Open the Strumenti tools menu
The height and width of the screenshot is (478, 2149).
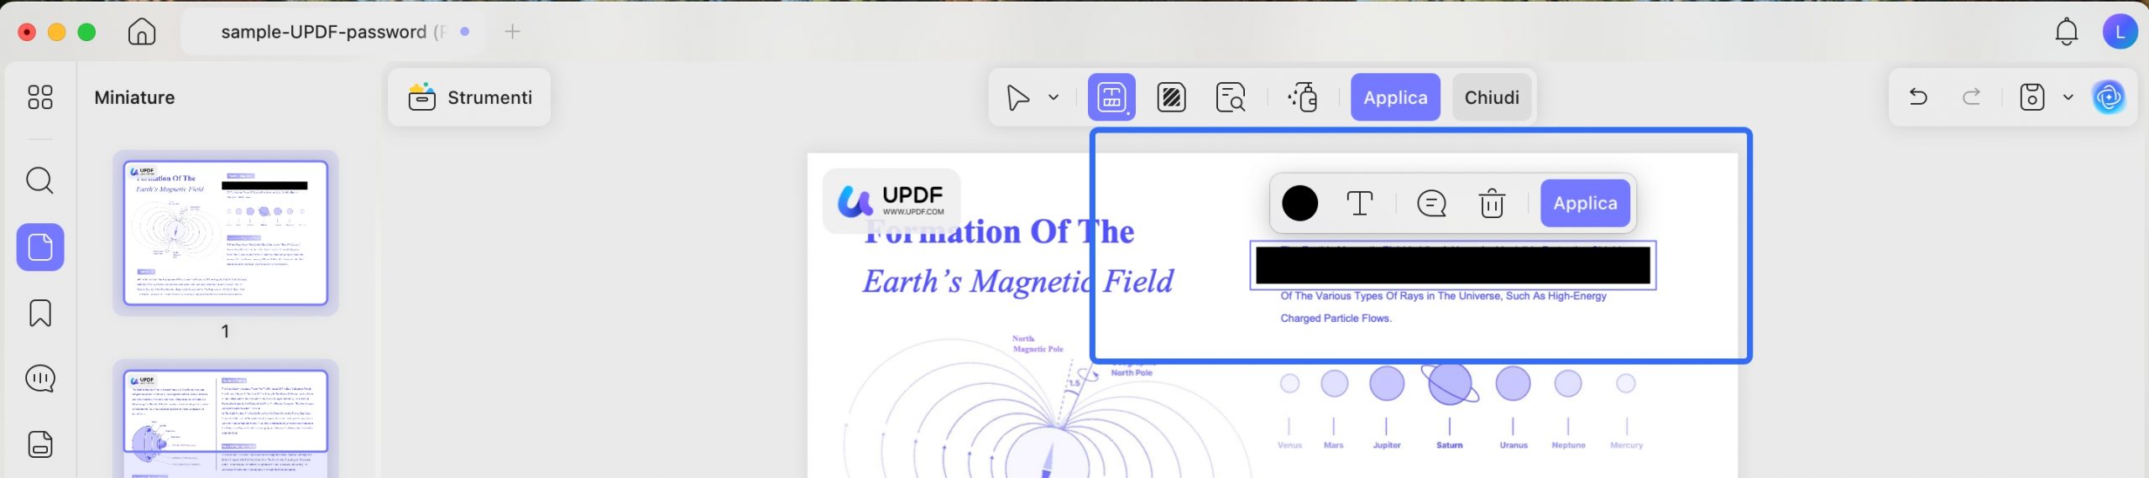point(469,97)
